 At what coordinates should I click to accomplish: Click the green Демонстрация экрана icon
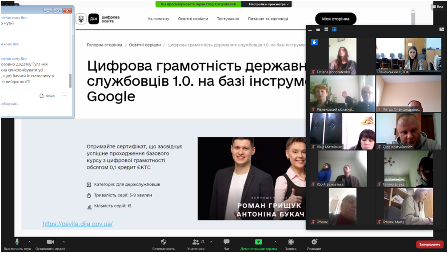[258, 242]
